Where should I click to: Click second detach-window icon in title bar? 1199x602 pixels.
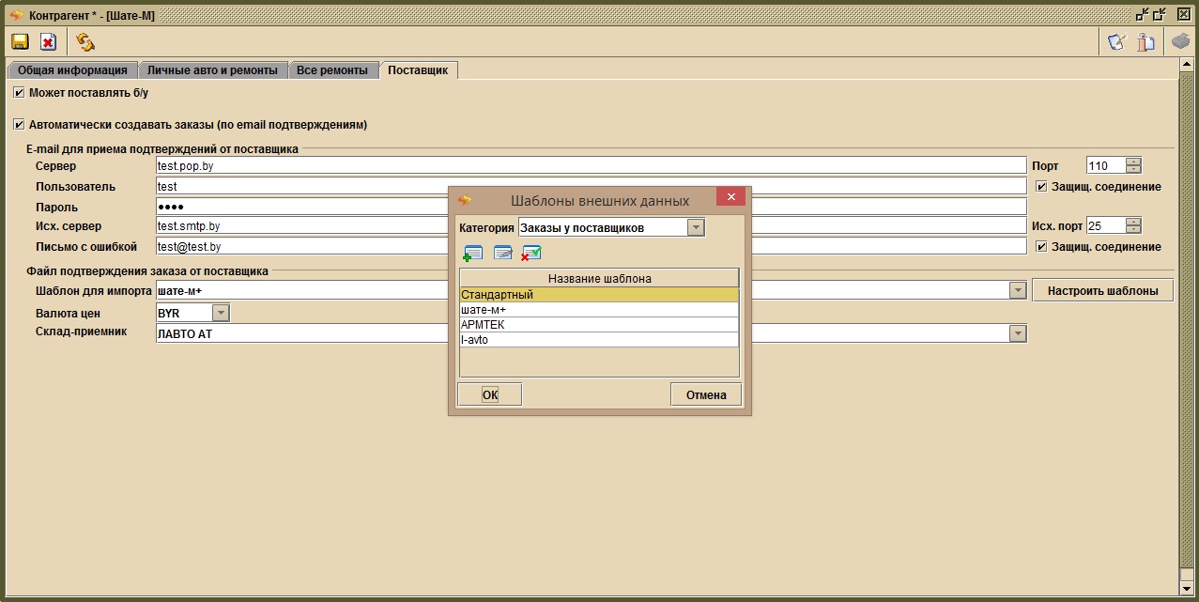pos(1160,14)
